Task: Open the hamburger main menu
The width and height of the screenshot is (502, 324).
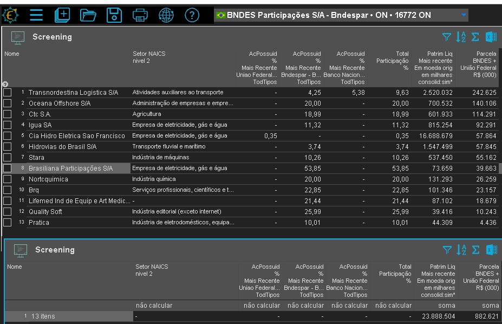Action: tap(36, 15)
